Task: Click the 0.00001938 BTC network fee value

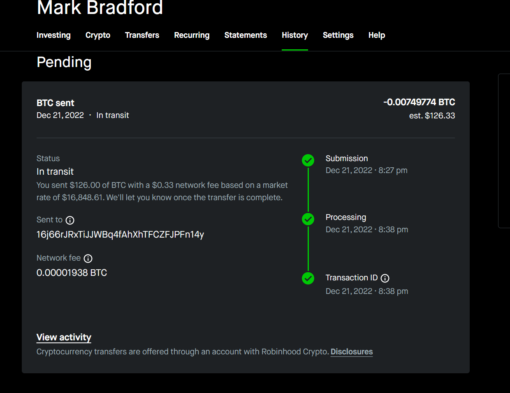Action: [72, 273]
